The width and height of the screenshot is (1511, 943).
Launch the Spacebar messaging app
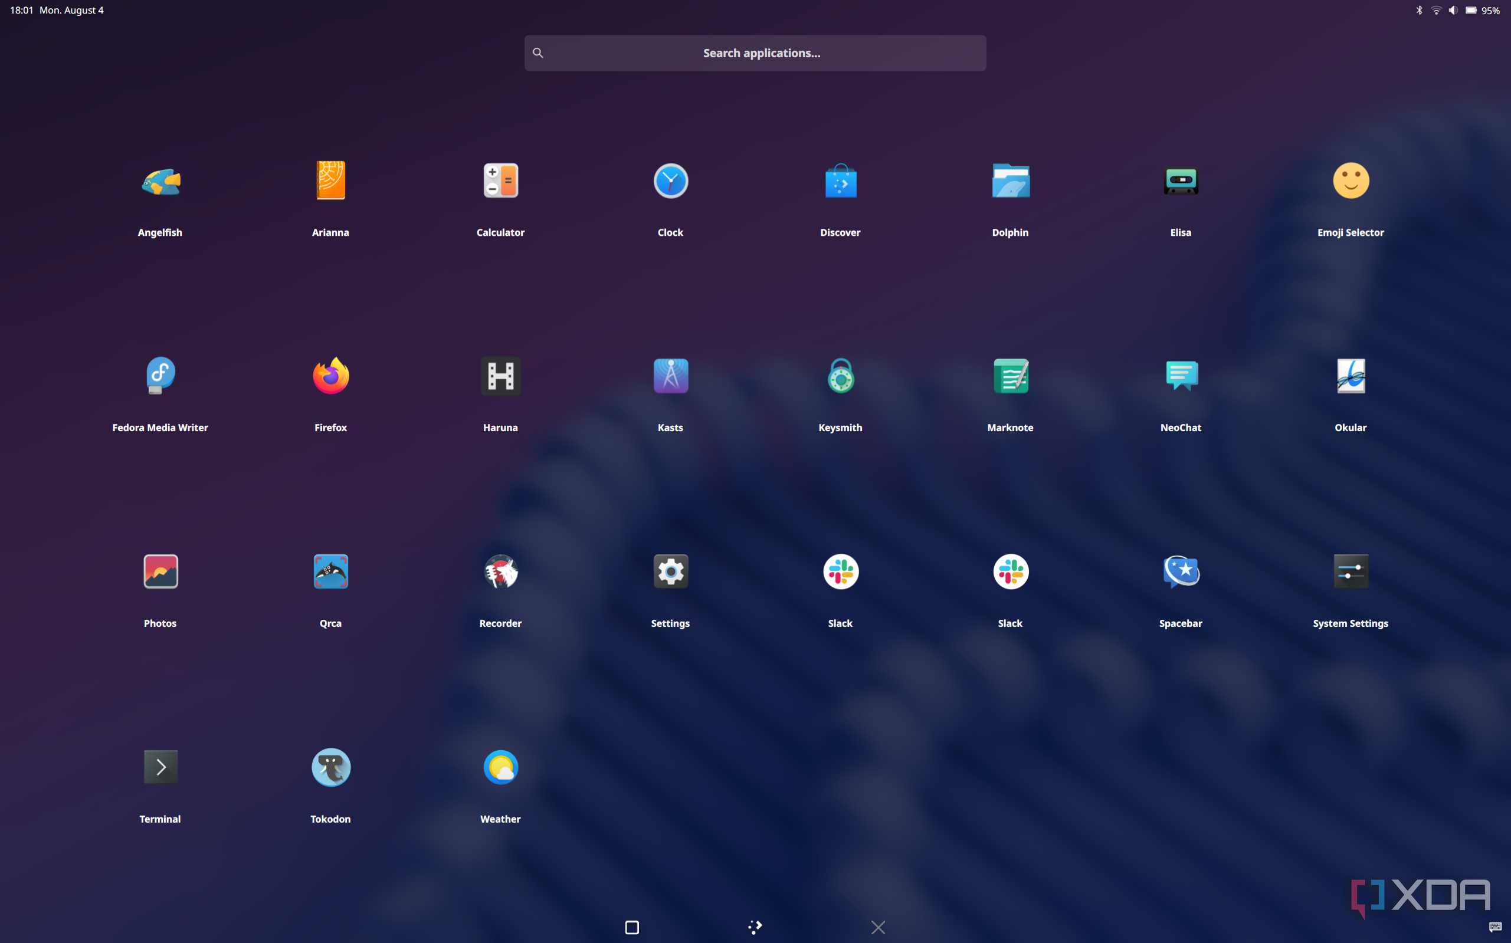tap(1181, 571)
